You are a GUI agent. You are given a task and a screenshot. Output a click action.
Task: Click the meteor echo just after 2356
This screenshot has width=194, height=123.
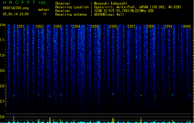click(113, 94)
